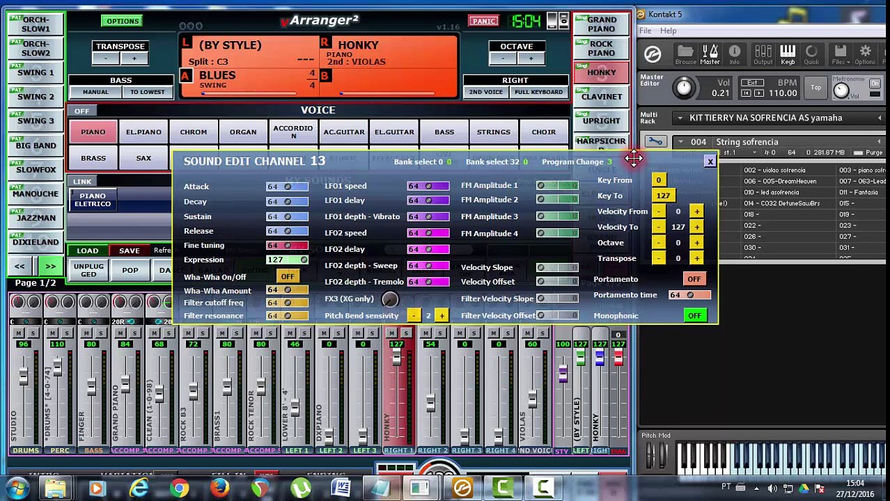Mute the STUDIO drums mixer channel
The width and height of the screenshot is (890, 501).
coord(18,334)
